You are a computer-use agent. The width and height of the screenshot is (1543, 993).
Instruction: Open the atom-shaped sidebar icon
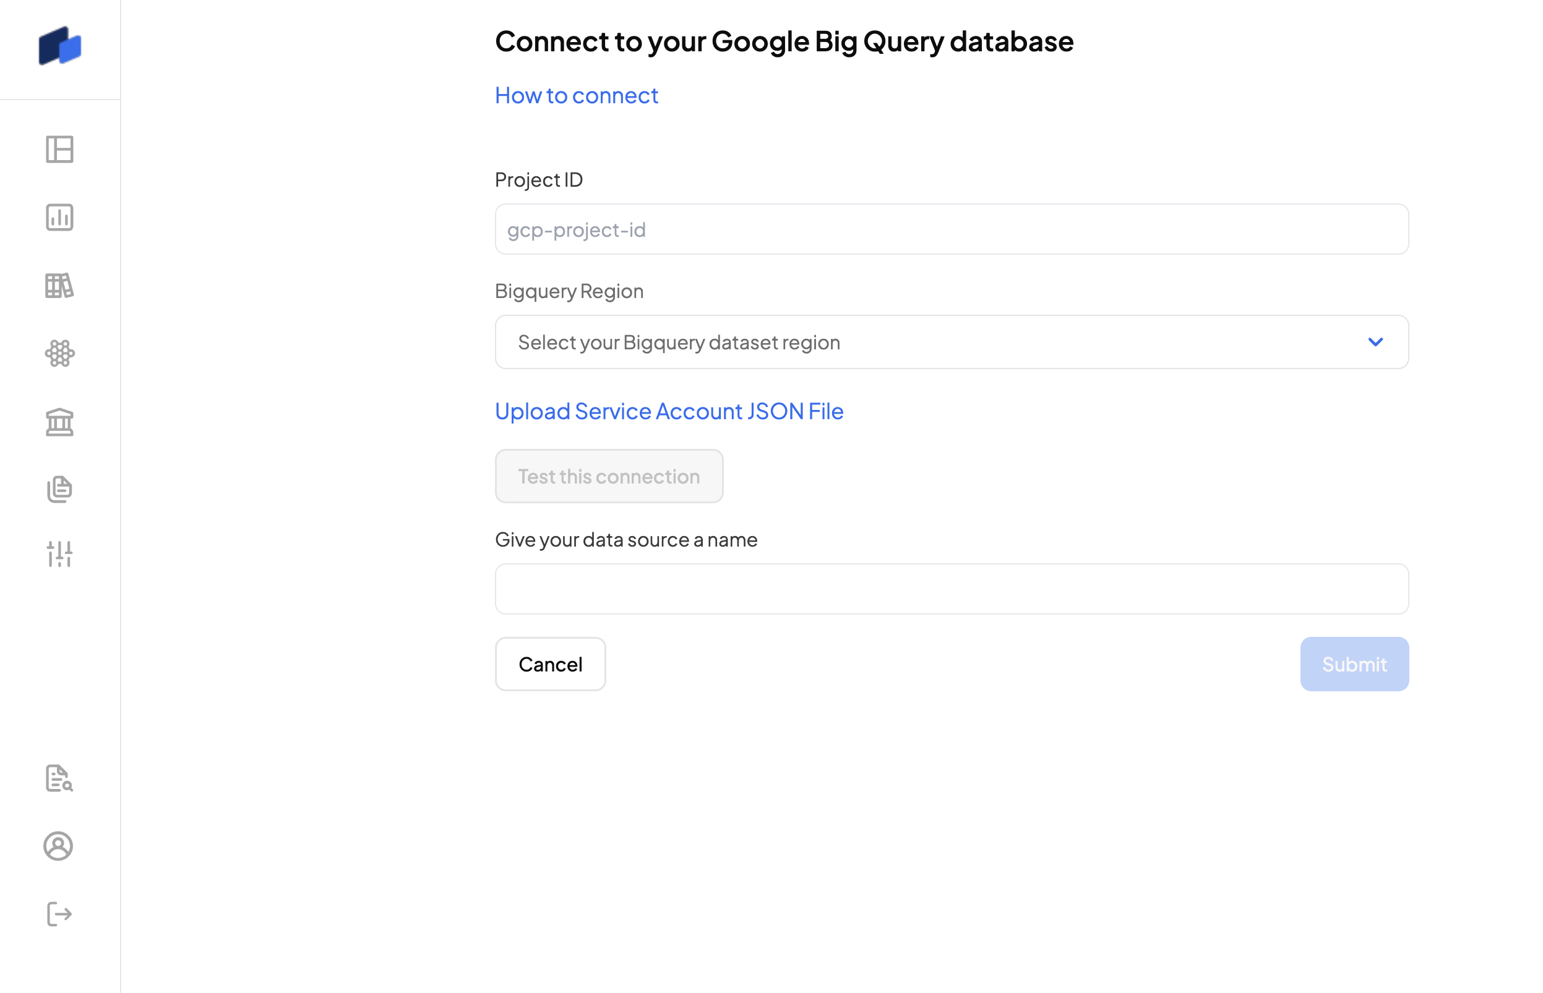point(59,353)
